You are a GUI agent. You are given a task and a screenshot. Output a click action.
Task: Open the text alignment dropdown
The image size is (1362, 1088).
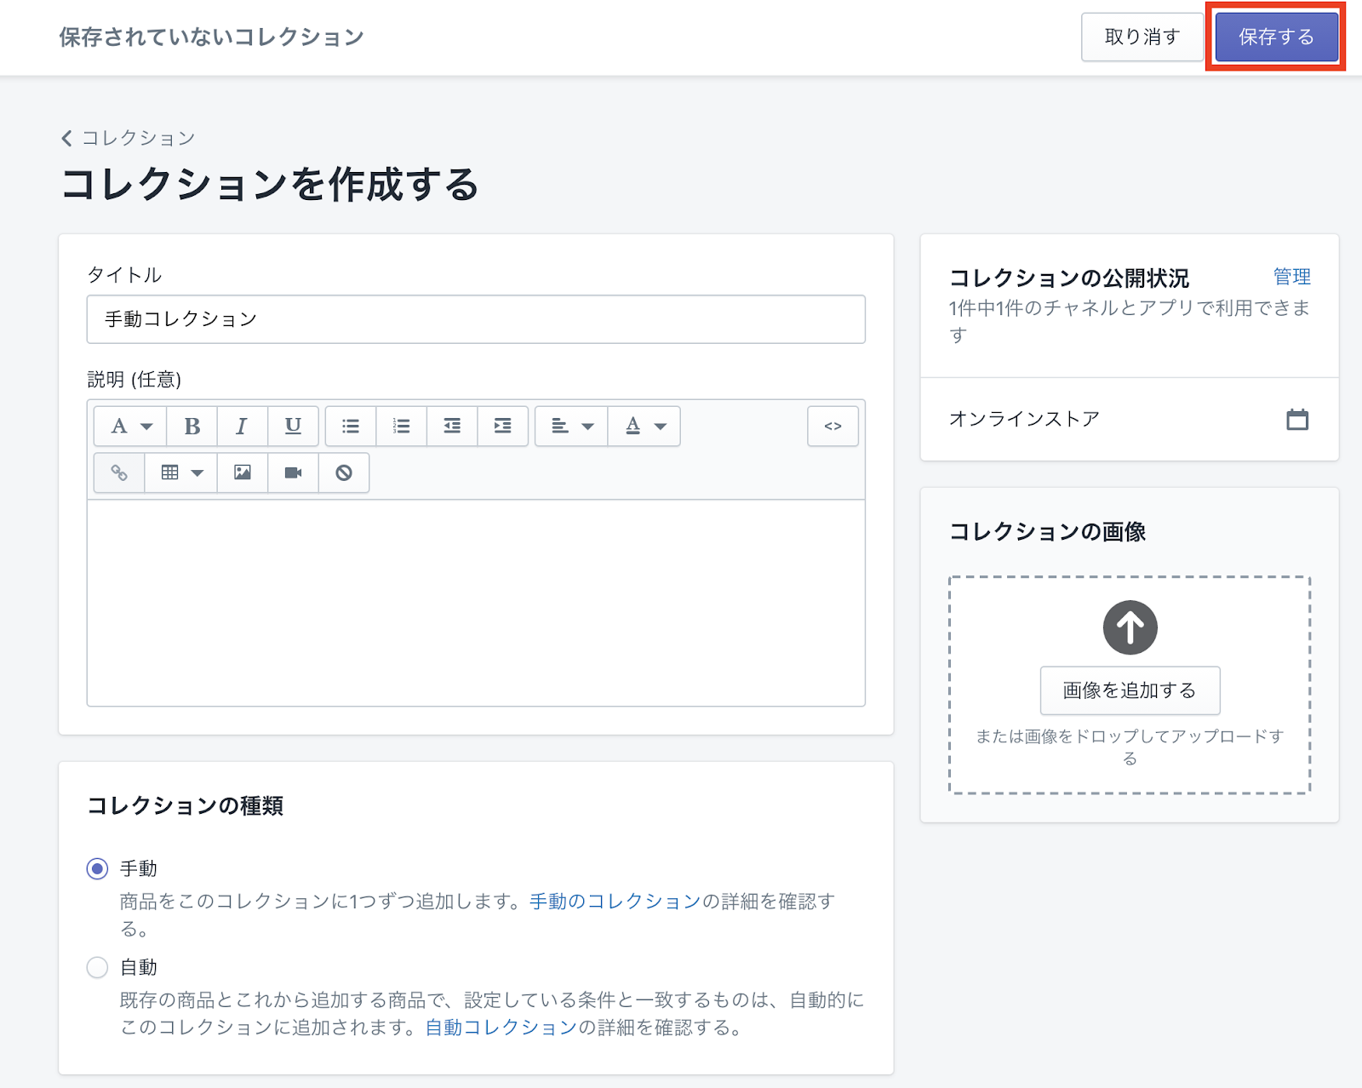coord(571,426)
